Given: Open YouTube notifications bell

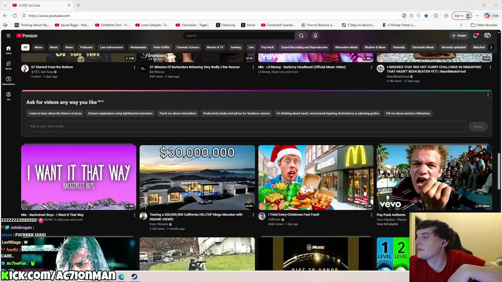Looking at the screenshot, I should (476, 36).
